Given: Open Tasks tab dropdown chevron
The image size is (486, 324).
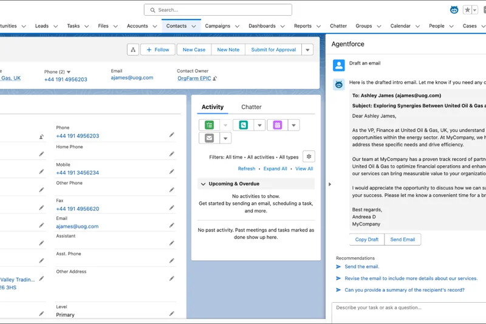Looking at the screenshot, I should point(86,26).
